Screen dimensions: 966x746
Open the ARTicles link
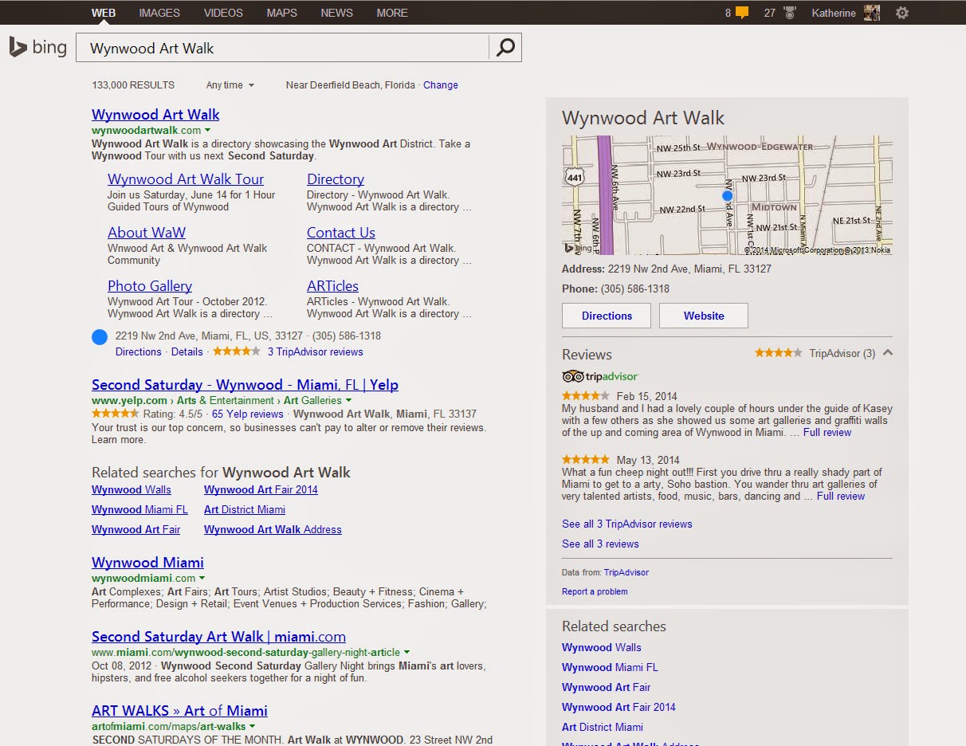coord(333,286)
